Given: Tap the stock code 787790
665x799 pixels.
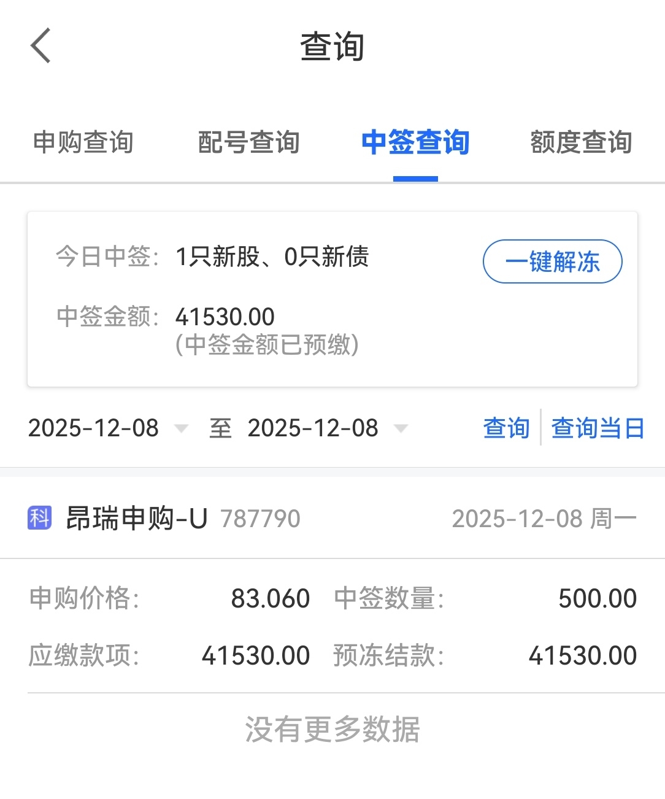Looking at the screenshot, I should [x=260, y=519].
